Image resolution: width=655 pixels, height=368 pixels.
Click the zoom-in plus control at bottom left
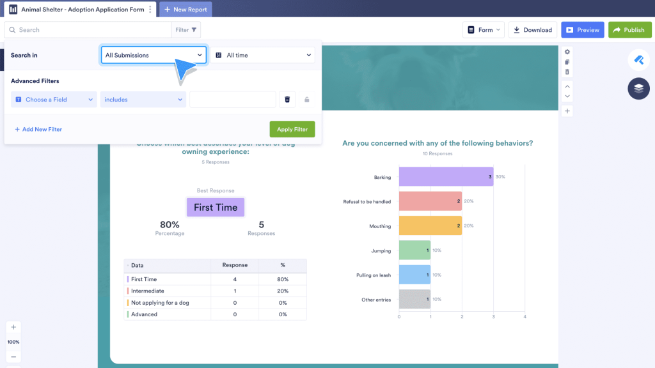click(x=13, y=326)
